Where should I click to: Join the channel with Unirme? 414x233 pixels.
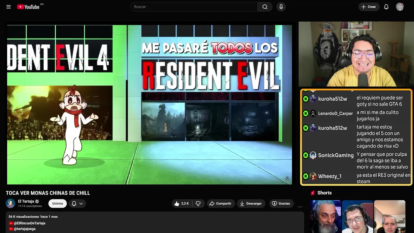click(x=58, y=204)
